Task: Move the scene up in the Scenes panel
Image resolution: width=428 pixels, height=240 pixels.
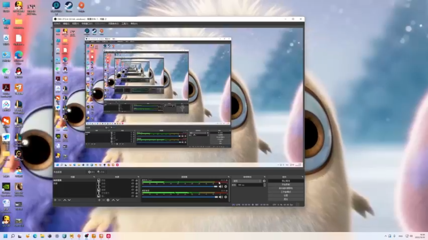Action: click(65, 200)
